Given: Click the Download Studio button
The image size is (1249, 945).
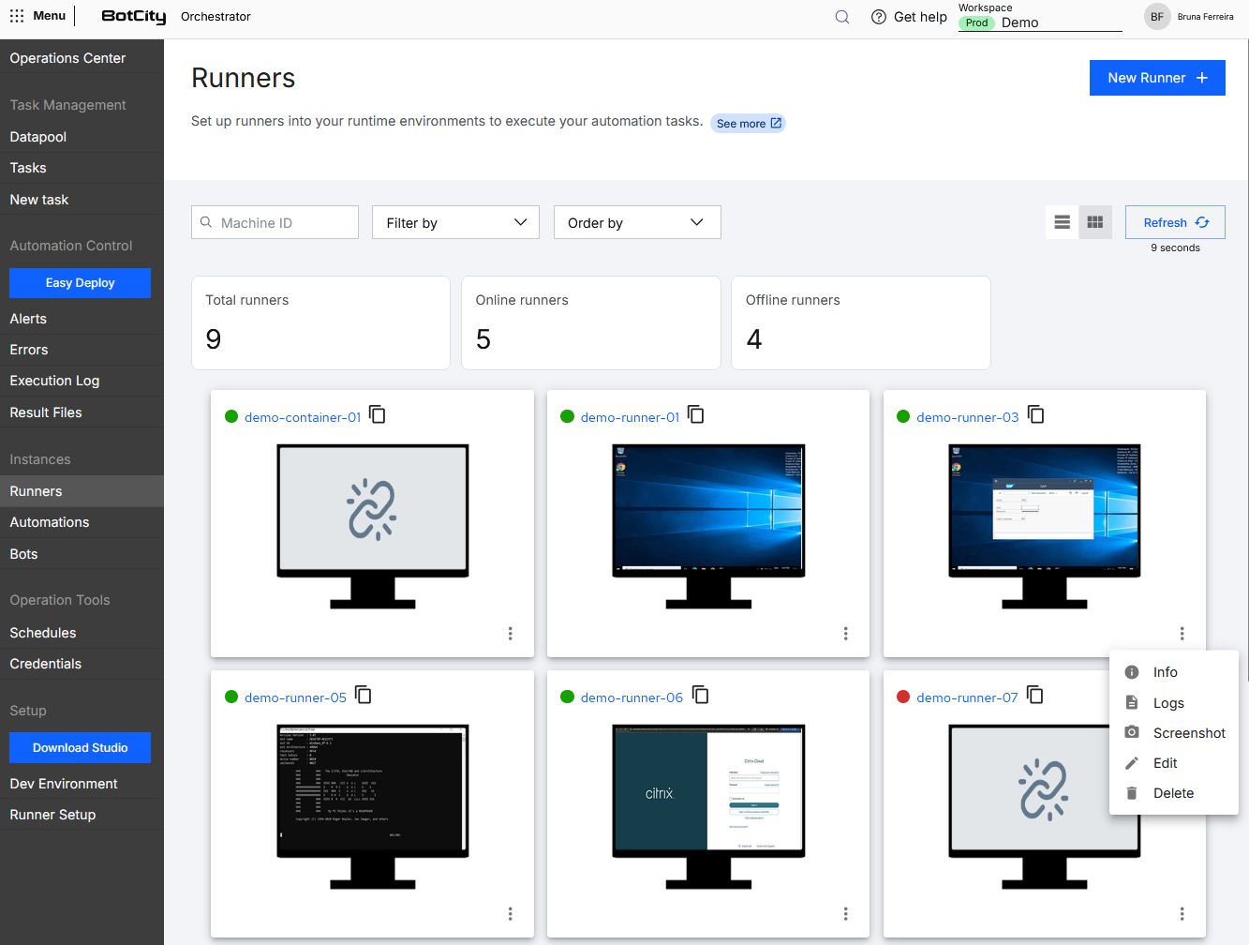Looking at the screenshot, I should (81, 748).
